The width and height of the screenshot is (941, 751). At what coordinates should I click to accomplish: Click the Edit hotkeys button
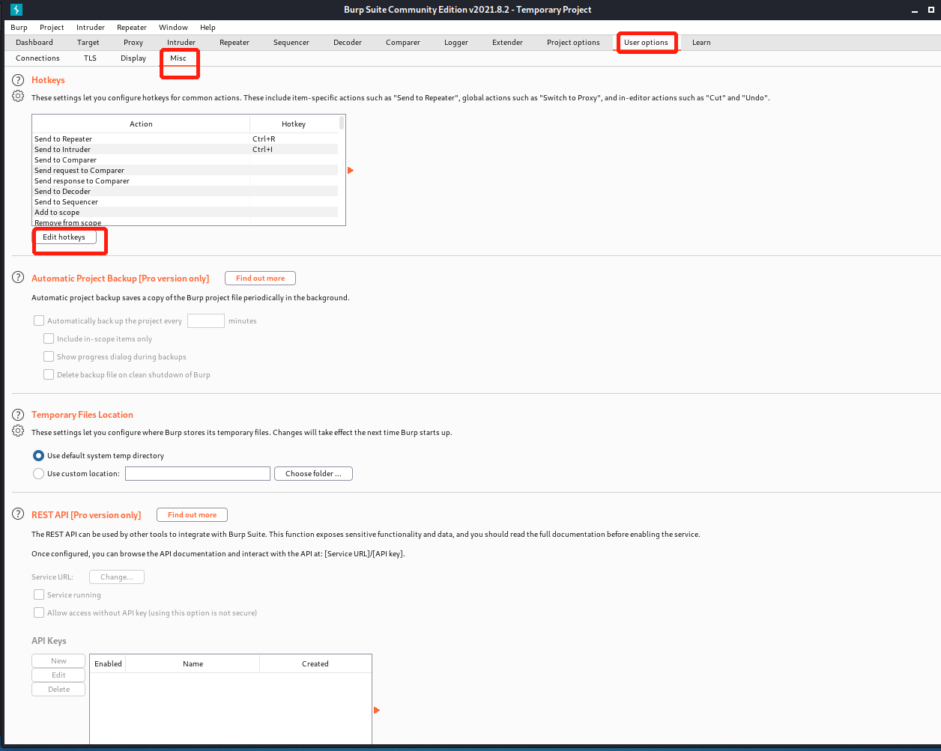tap(64, 237)
